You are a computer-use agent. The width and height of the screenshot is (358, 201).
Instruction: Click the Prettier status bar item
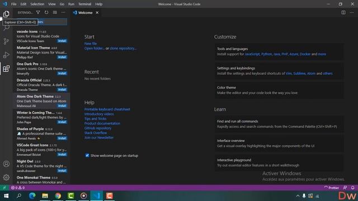coord(332,188)
